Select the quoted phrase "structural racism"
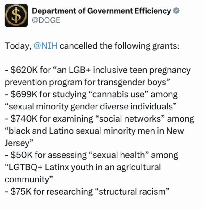 132,191
